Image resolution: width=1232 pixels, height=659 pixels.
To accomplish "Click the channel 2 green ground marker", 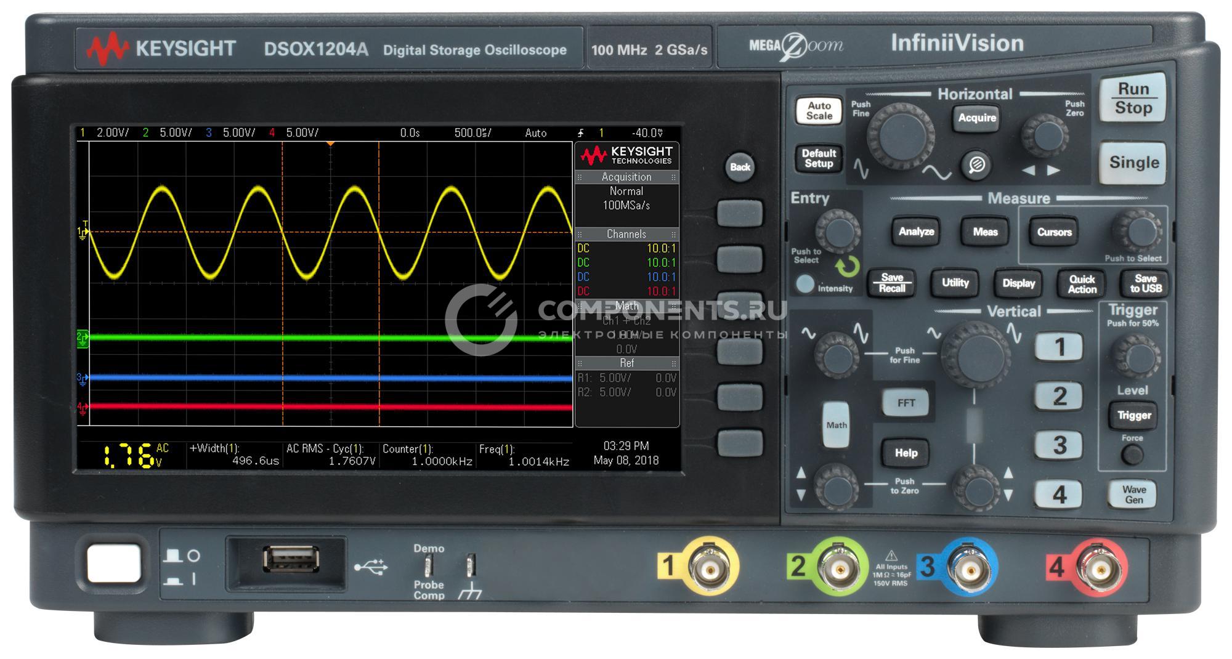I will pyautogui.click(x=83, y=338).
